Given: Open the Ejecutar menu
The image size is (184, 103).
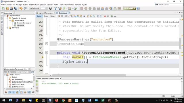Looking at the screenshot, I should click(43, 5).
